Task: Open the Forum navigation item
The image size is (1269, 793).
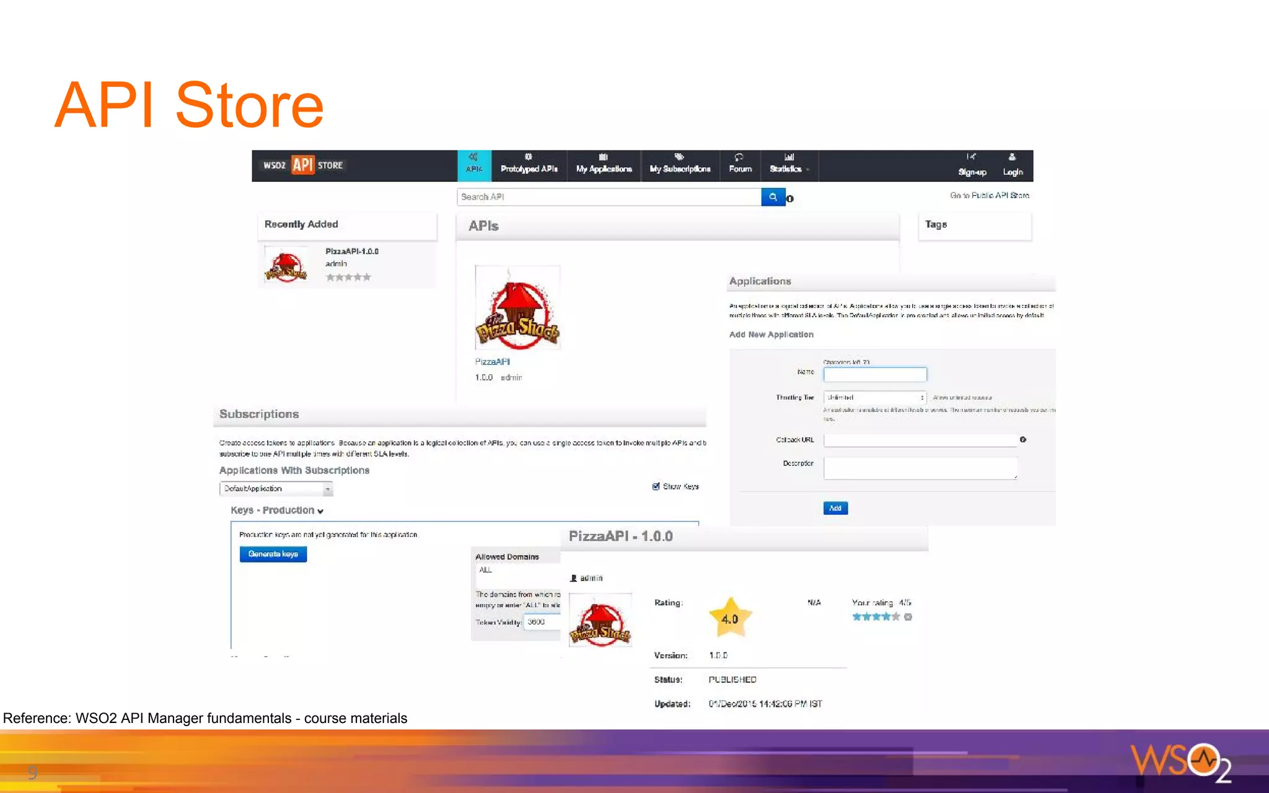Action: pyautogui.click(x=740, y=165)
